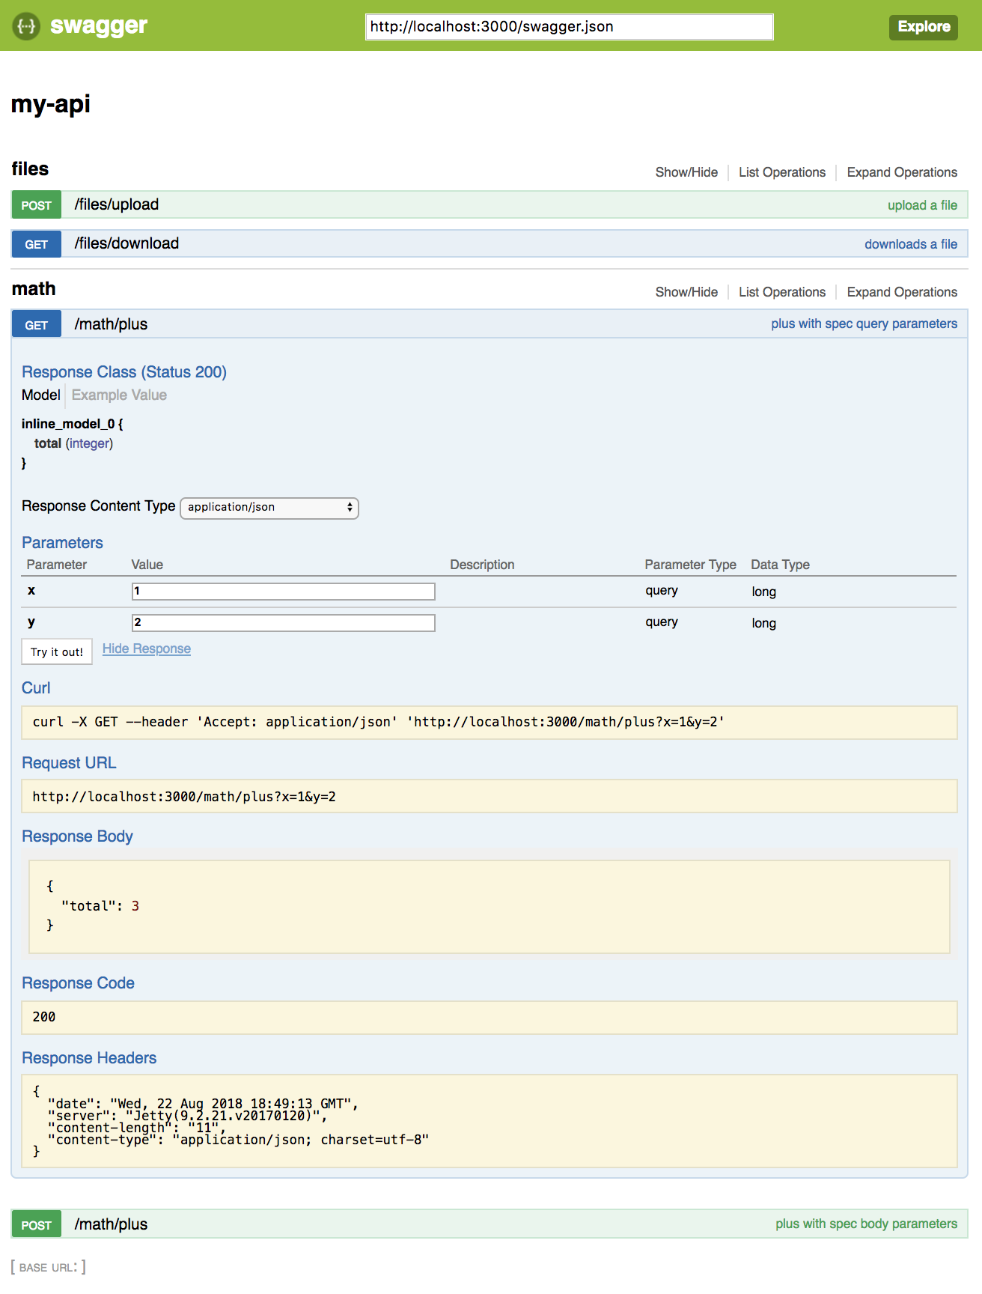This screenshot has width=982, height=1294.
Task: Click the GET badge for /files/download
Action: click(x=36, y=244)
